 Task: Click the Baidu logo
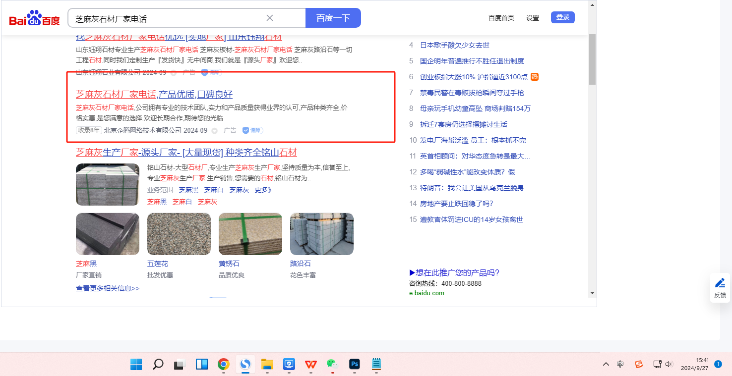34,18
